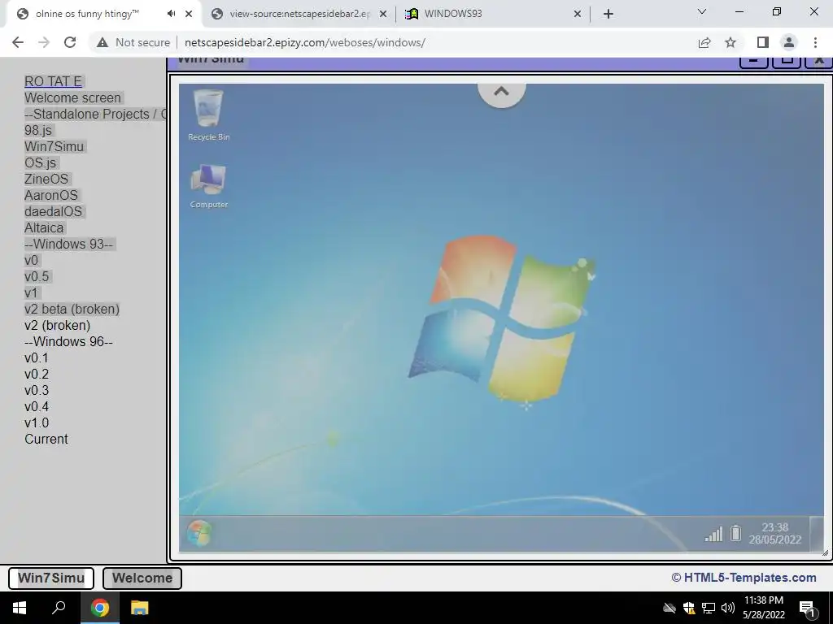Select Windows 93 v1 entry
The width and height of the screenshot is (833, 624).
click(32, 292)
